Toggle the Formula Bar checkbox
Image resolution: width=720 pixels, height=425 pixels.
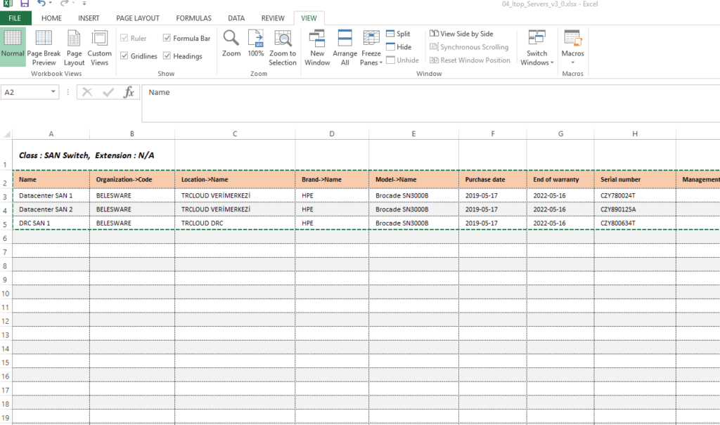pos(167,39)
